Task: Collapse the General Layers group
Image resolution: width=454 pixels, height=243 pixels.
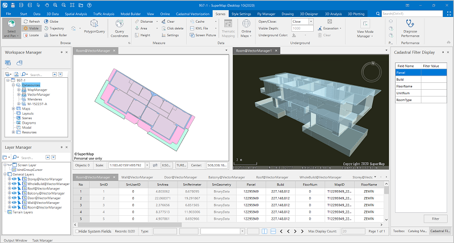Action: coord(5,174)
